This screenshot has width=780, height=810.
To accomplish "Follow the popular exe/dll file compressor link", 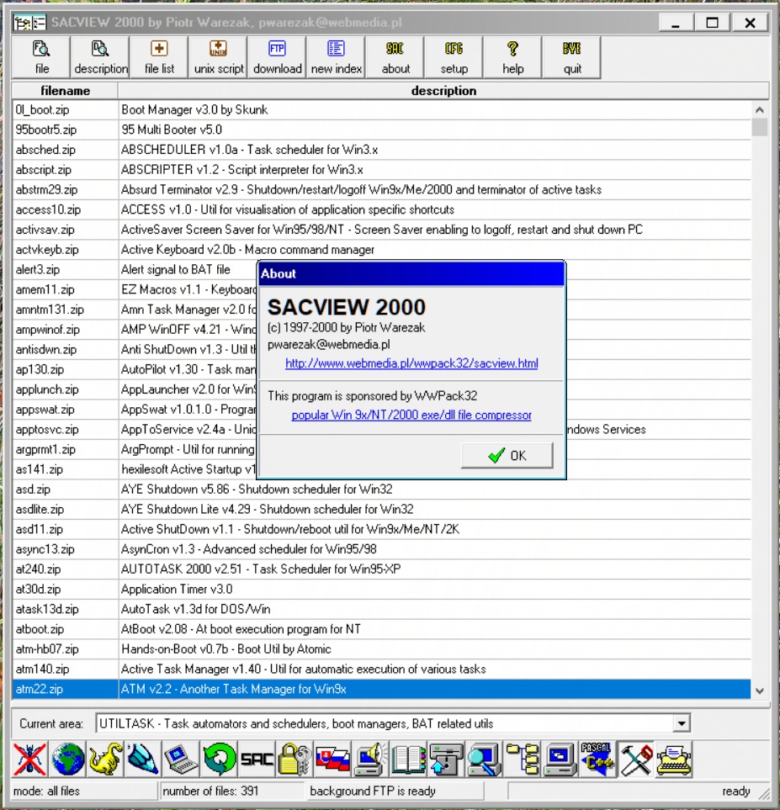I will point(411,416).
